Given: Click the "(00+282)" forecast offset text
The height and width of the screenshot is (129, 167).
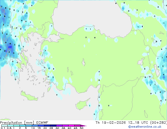Looking at the screenshot, I should pos(159,123).
